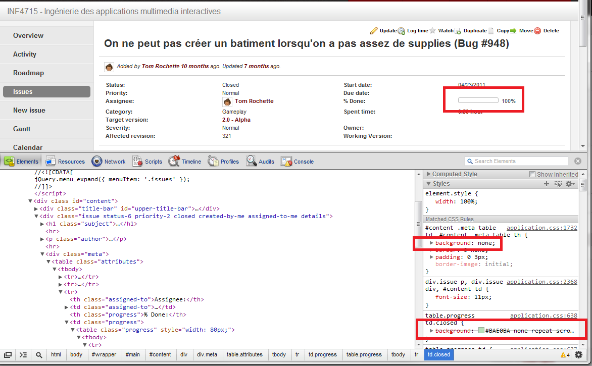Collapse the table class="attributes" node
This screenshot has width=592, height=366.
[x=48, y=262]
